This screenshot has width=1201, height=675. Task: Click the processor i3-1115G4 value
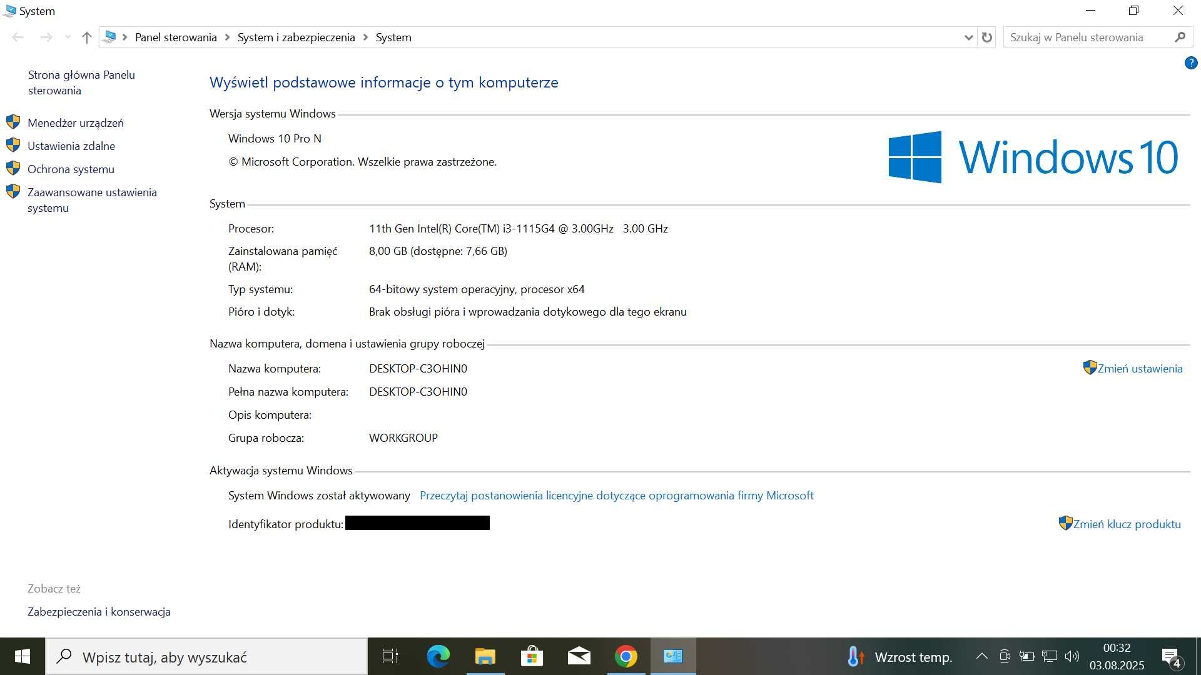point(519,229)
